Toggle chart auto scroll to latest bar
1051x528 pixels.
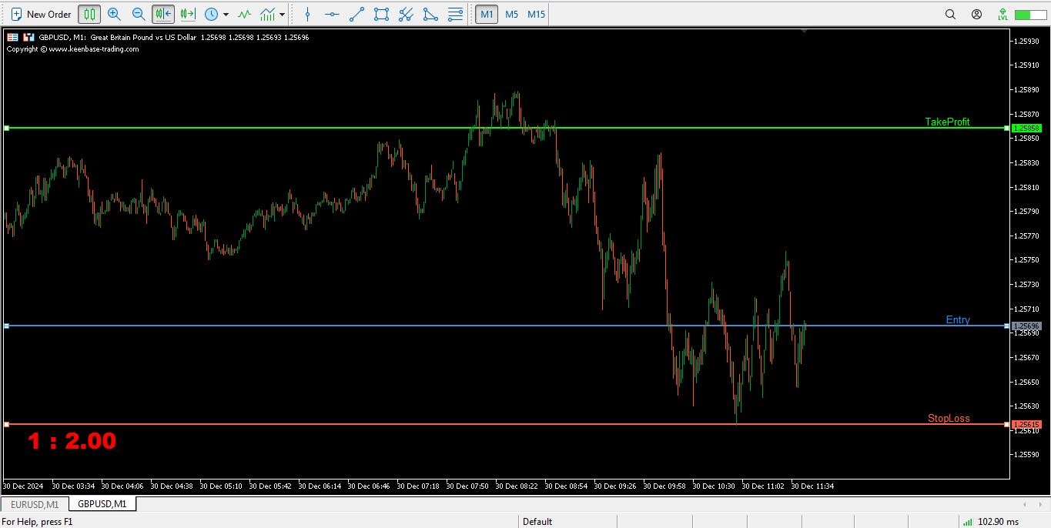click(187, 14)
